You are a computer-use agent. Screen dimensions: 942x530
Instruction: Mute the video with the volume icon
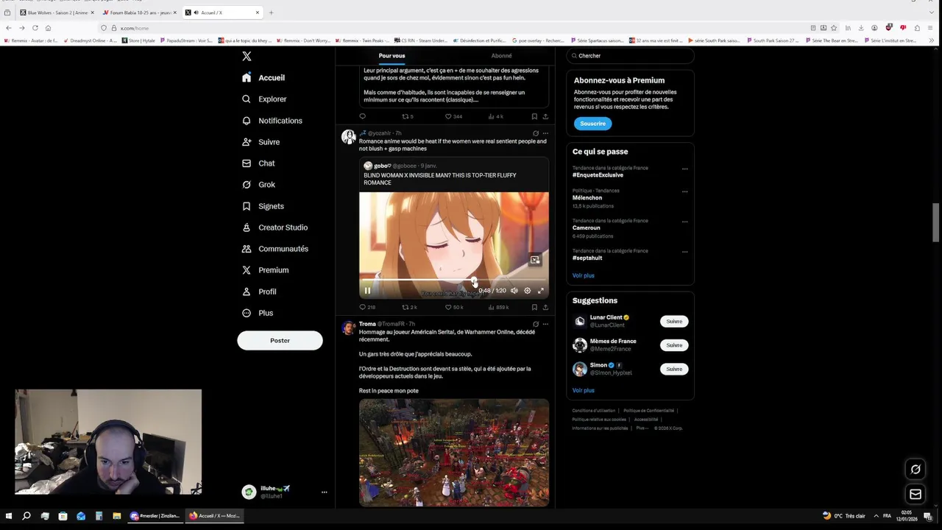click(x=514, y=291)
